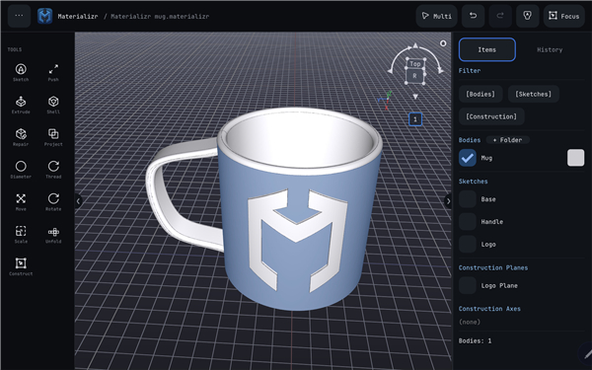Toggle Multi selection mode

click(436, 16)
